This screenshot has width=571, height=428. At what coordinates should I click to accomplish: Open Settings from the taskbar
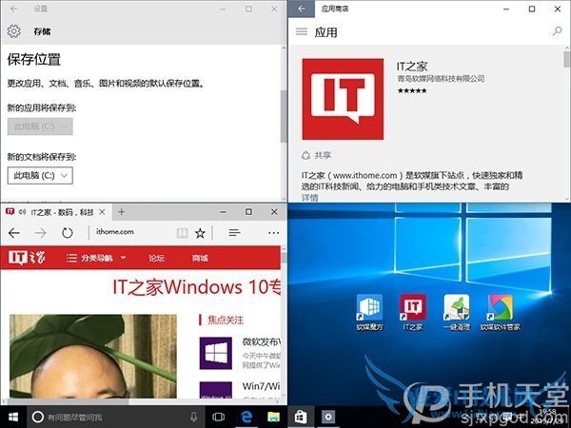coord(328,417)
